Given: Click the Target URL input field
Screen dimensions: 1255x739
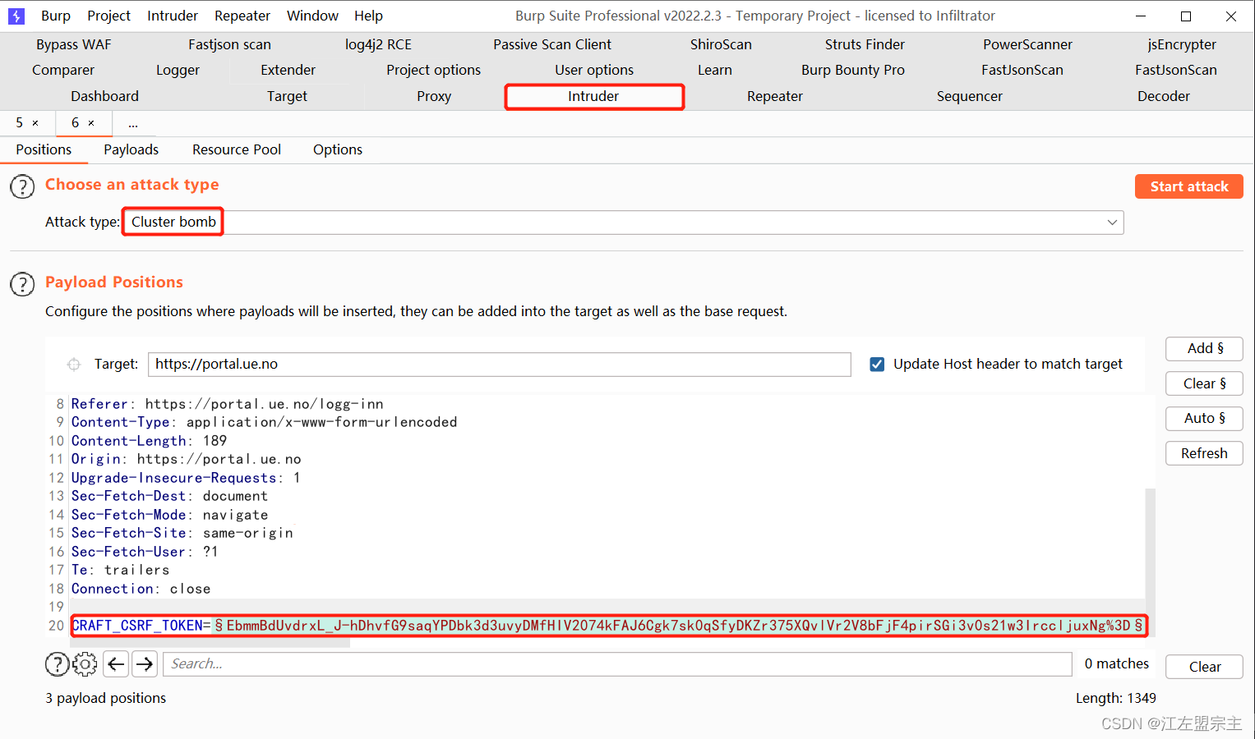Looking at the screenshot, I should tap(499, 365).
